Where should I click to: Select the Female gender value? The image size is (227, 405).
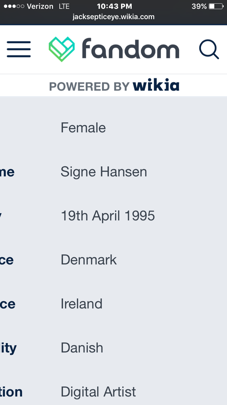(x=83, y=128)
